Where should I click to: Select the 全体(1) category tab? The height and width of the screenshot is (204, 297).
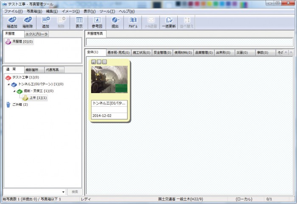(95, 52)
